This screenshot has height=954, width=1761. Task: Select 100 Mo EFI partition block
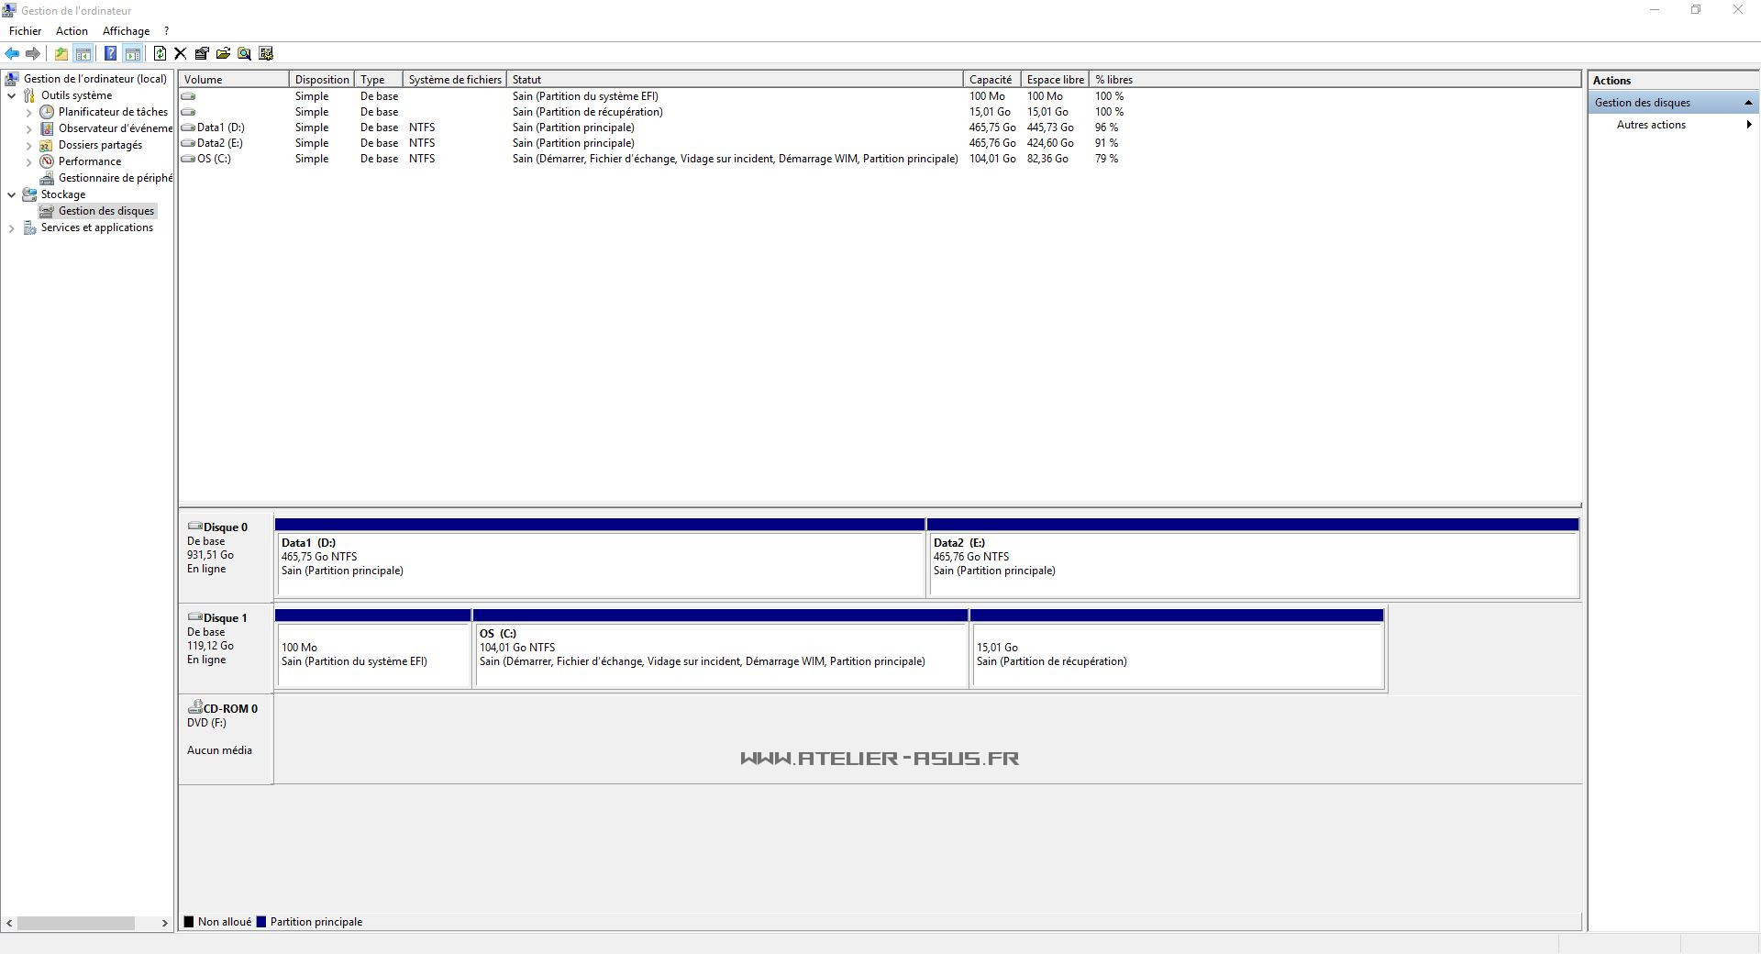(x=372, y=649)
